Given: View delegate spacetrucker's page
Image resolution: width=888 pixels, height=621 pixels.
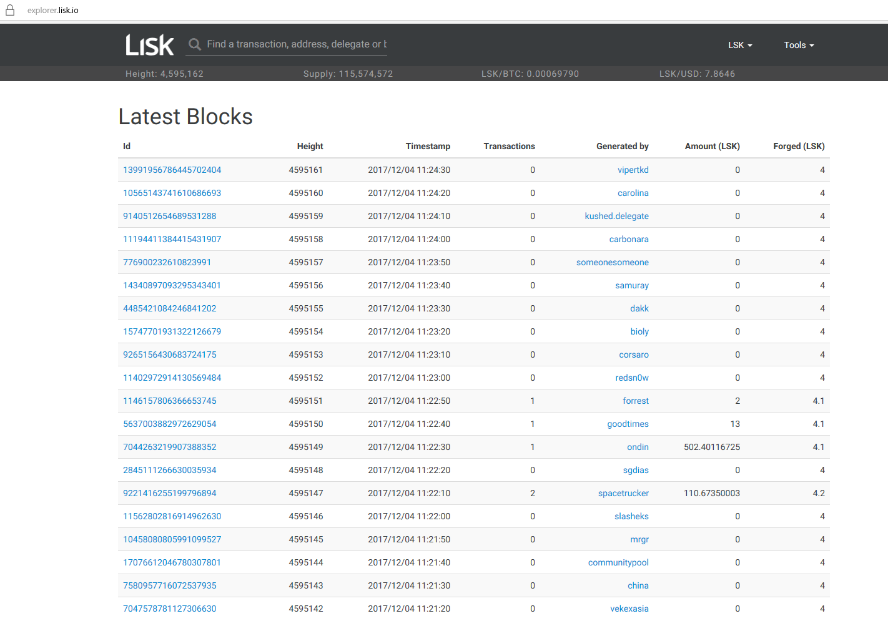Looking at the screenshot, I should click(x=623, y=493).
